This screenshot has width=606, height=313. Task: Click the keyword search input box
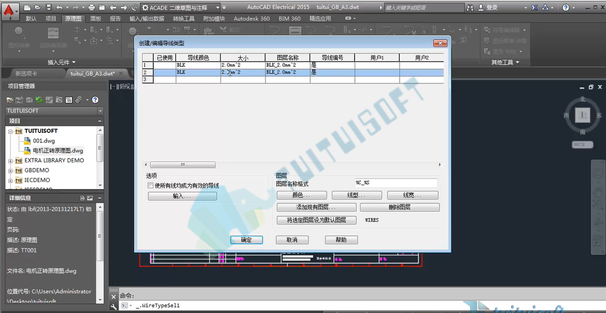pos(424,7)
